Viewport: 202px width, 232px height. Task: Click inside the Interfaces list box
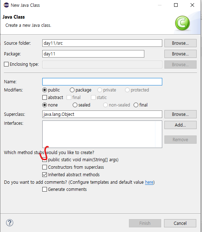point(102,134)
